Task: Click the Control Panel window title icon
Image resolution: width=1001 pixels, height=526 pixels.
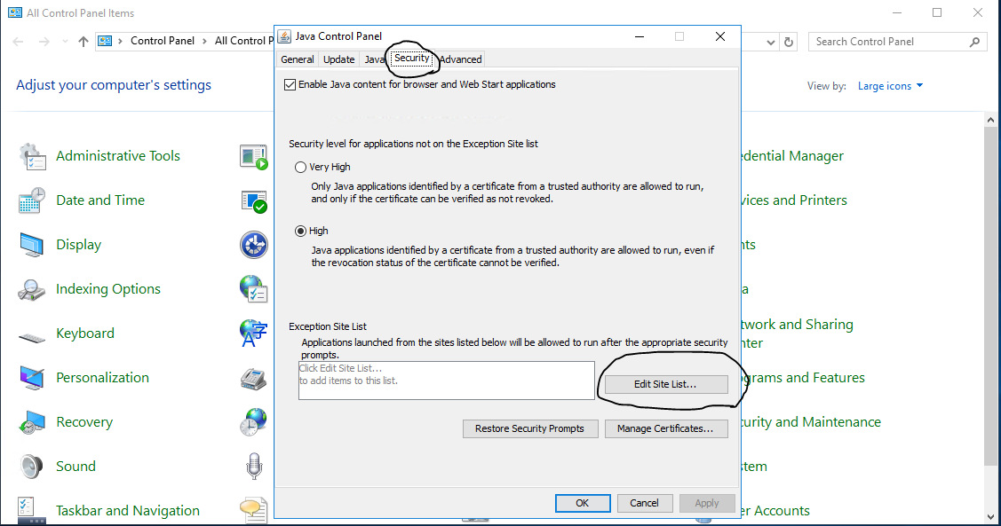Action: [x=15, y=12]
